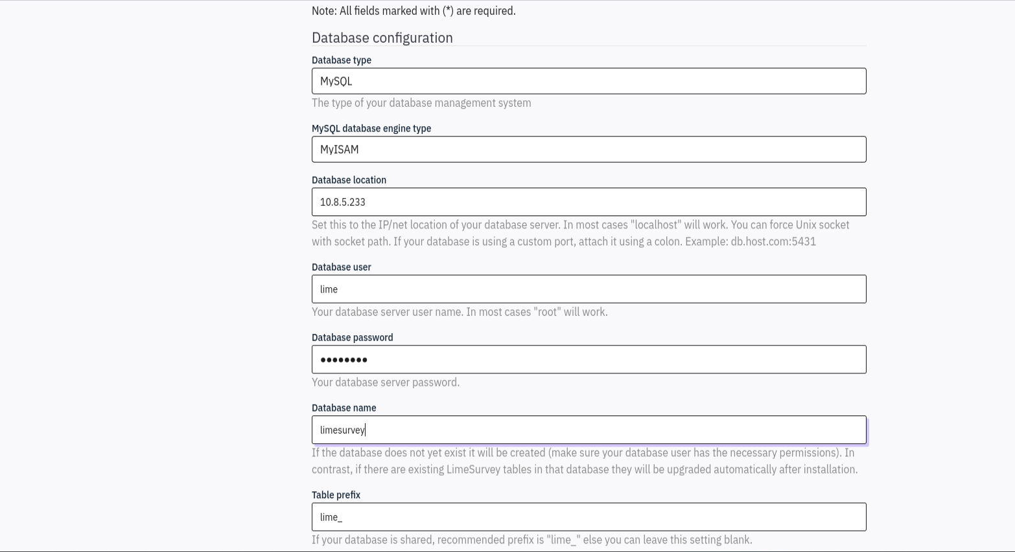
Task: Place cursor in the limesurvey Database name field
Action: click(x=589, y=430)
